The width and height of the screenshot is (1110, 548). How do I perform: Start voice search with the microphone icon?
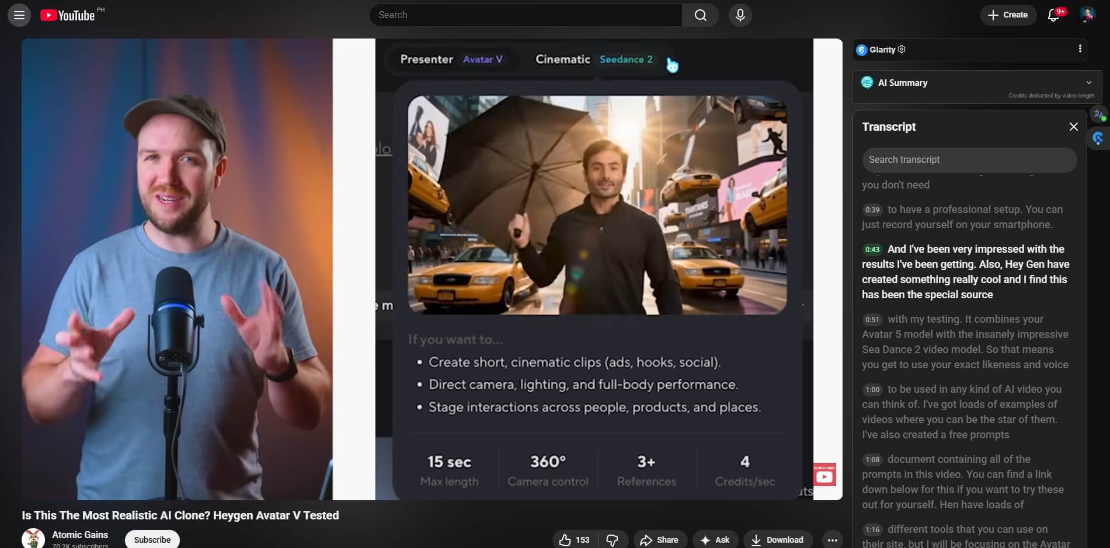pos(740,15)
